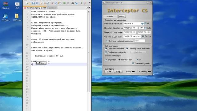Select the Only No-Steam radio option
197x111 pixels.
point(119,60)
